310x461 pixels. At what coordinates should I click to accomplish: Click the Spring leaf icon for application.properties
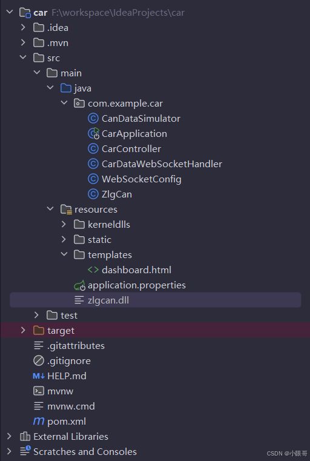click(79, 285)
